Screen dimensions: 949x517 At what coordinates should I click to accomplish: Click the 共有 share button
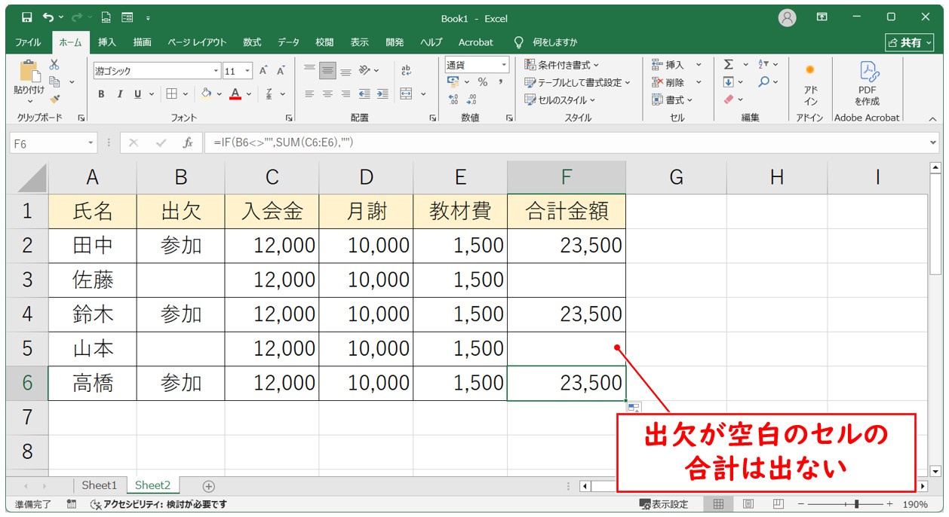pos(908,42)
